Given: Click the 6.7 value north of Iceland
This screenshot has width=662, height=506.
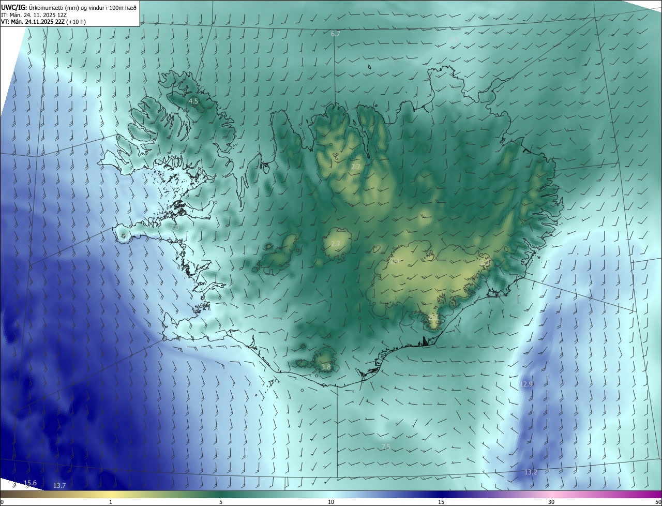Looking at the screenshot, I should tap(336, 34).
